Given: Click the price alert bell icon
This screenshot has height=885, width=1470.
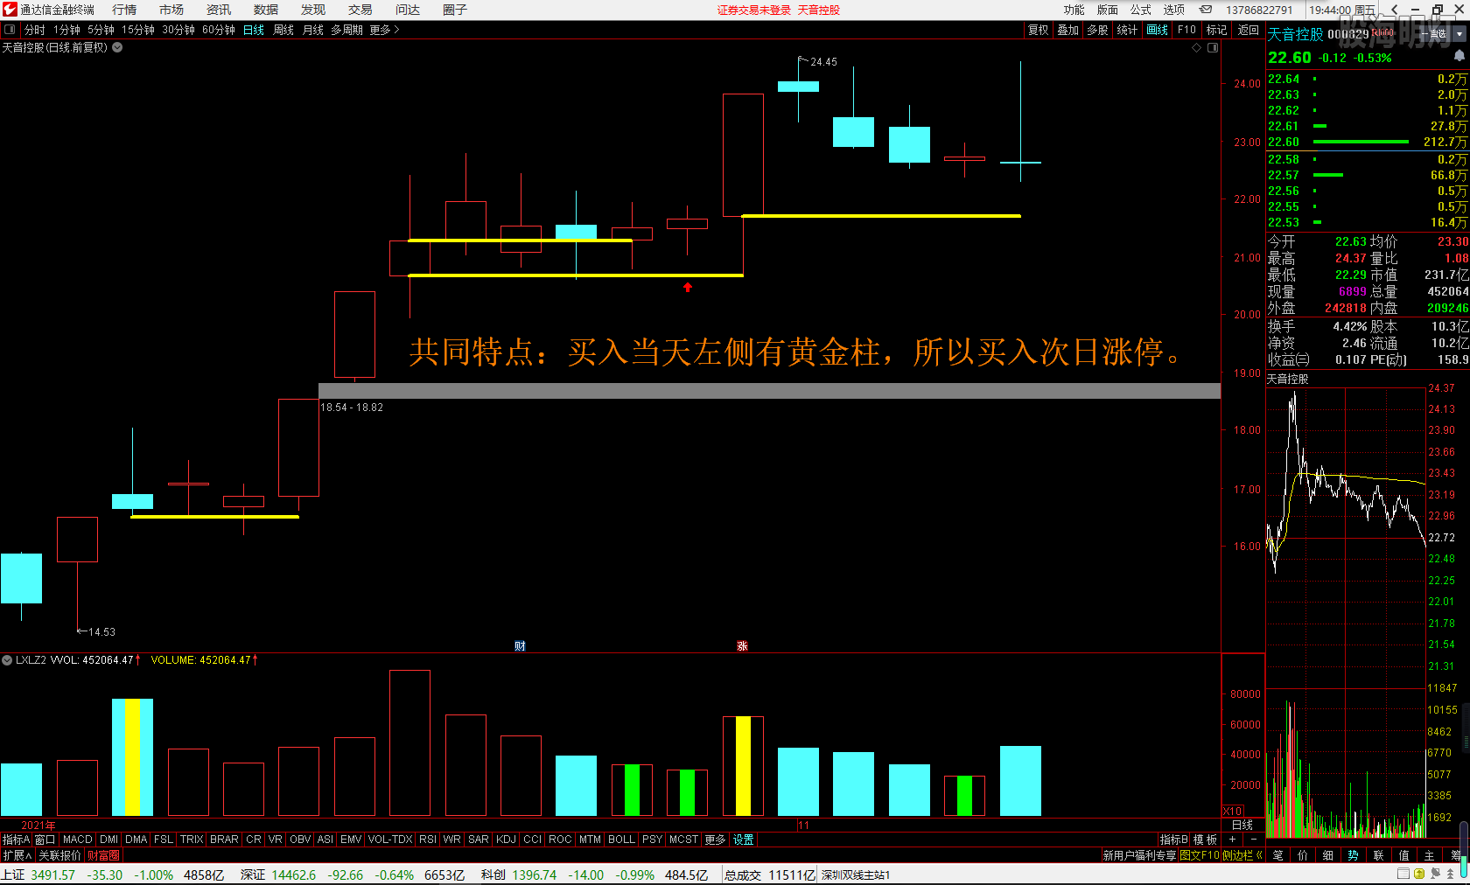Looking at the screenshot, I should coord(1459,56).
